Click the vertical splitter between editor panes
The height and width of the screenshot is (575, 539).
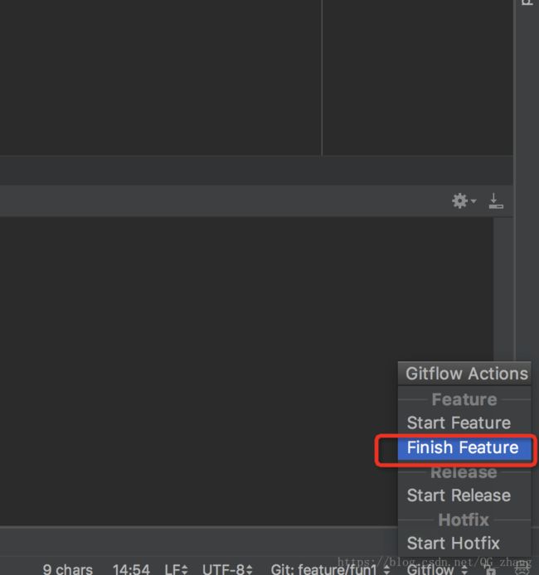(322, 78)
